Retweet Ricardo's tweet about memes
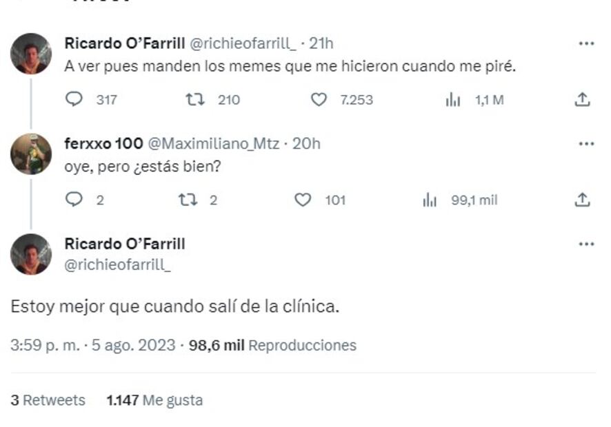The image size is (611, 427). 196,99
